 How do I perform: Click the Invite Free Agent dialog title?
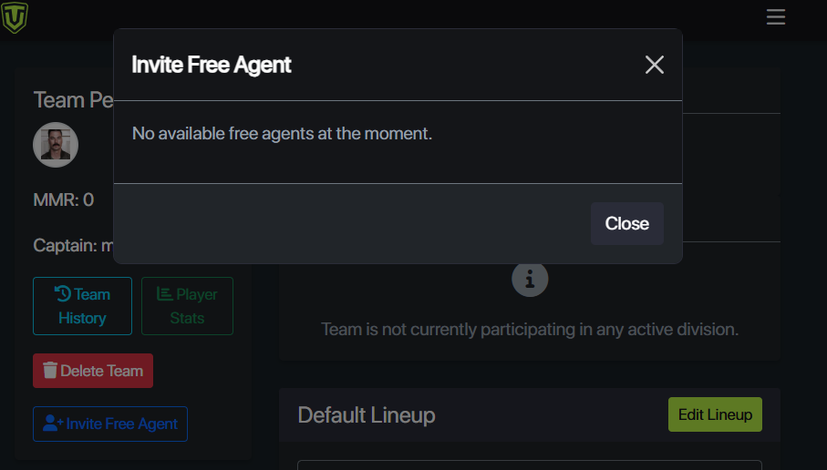point(212,65)
